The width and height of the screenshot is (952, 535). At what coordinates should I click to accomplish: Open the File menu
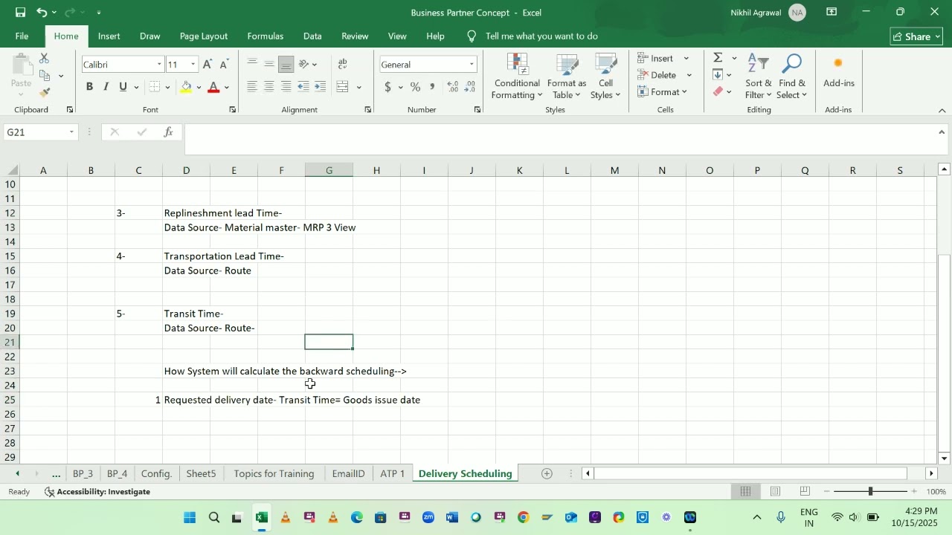click(x=22, y=36)
